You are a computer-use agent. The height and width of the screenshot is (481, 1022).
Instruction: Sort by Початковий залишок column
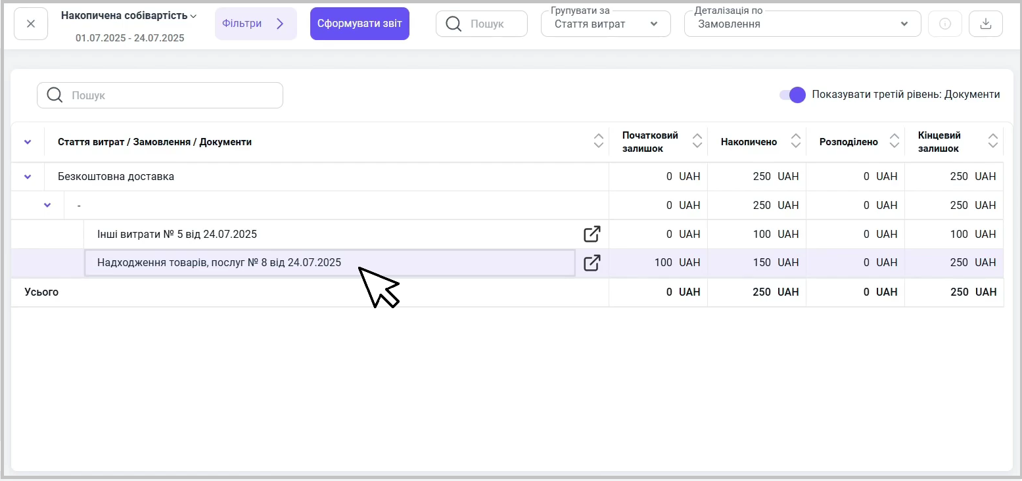click(x=697, y=141)
